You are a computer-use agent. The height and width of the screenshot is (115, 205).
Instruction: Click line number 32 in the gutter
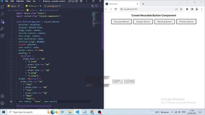coord(11,102)
